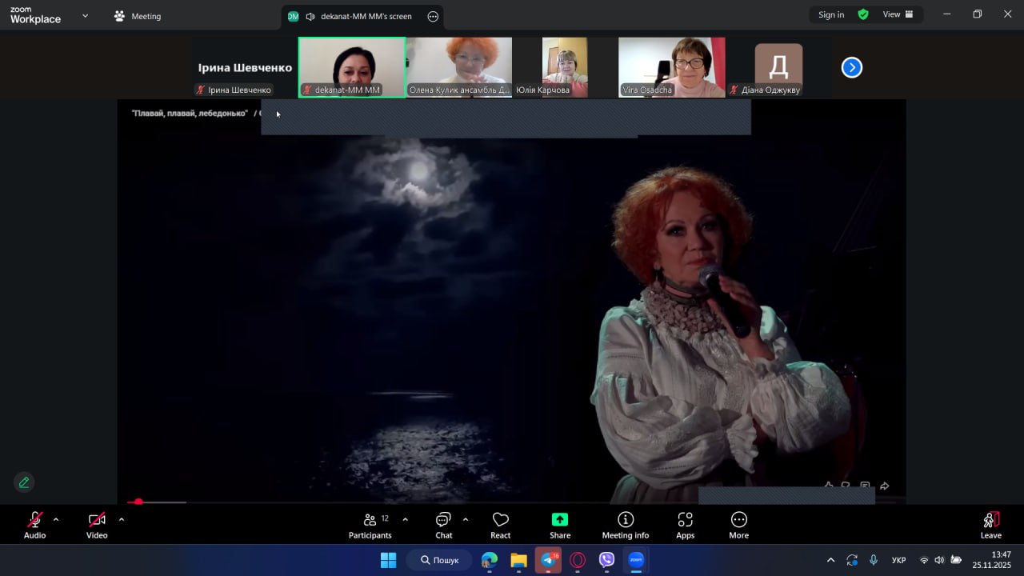Click the green annotation pencil icon
The image size is (1024, 576).
24,482
